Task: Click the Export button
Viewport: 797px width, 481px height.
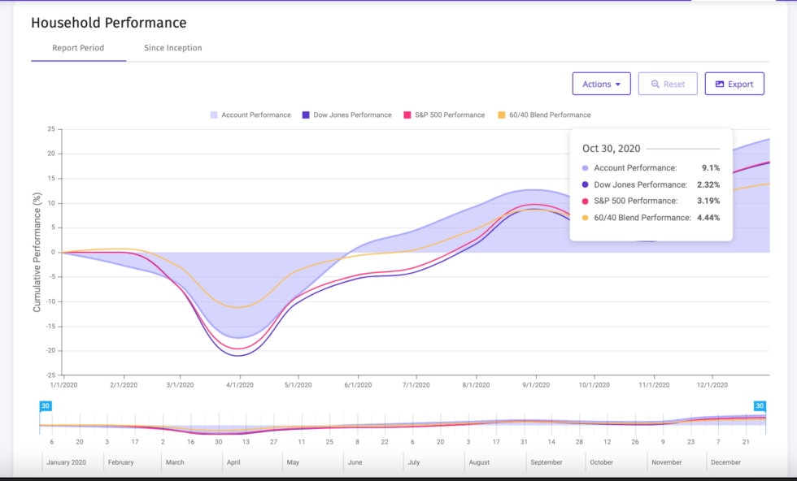Action: tap(734, 84)
